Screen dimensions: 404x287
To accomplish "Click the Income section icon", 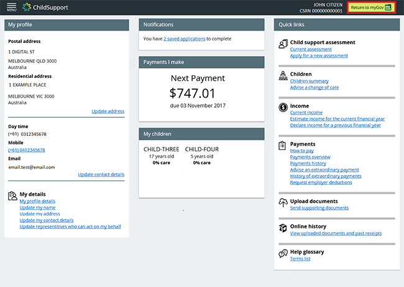I will click(283, 107).
